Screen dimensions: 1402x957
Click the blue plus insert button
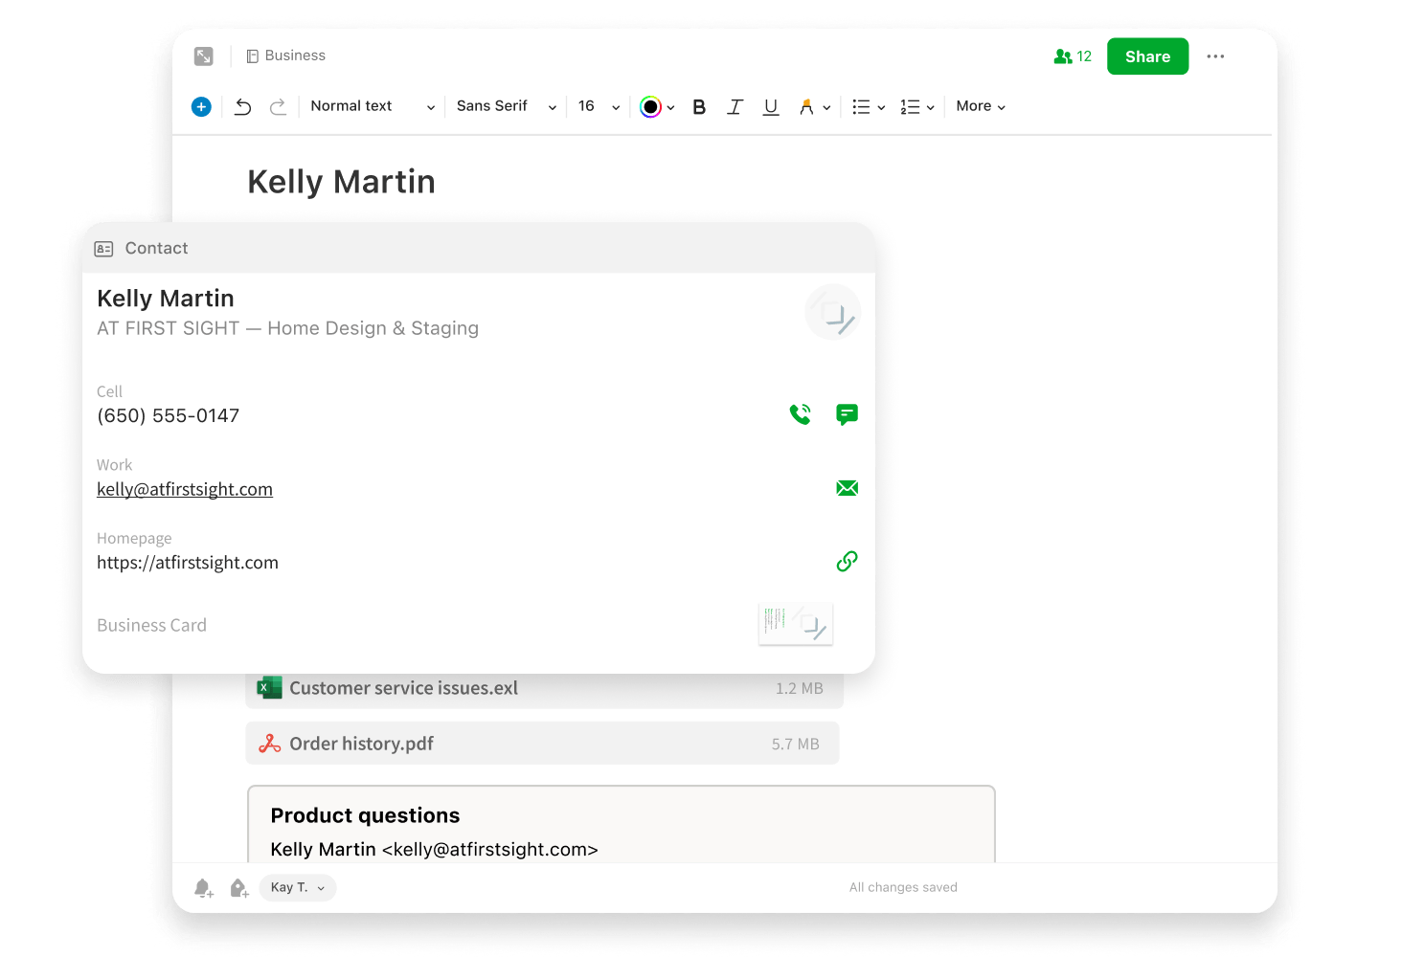click(x=201, y=107)
